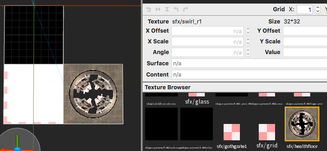Click the Value input field
The height and width of the screenshot is (151, 327).
point(306,52)
